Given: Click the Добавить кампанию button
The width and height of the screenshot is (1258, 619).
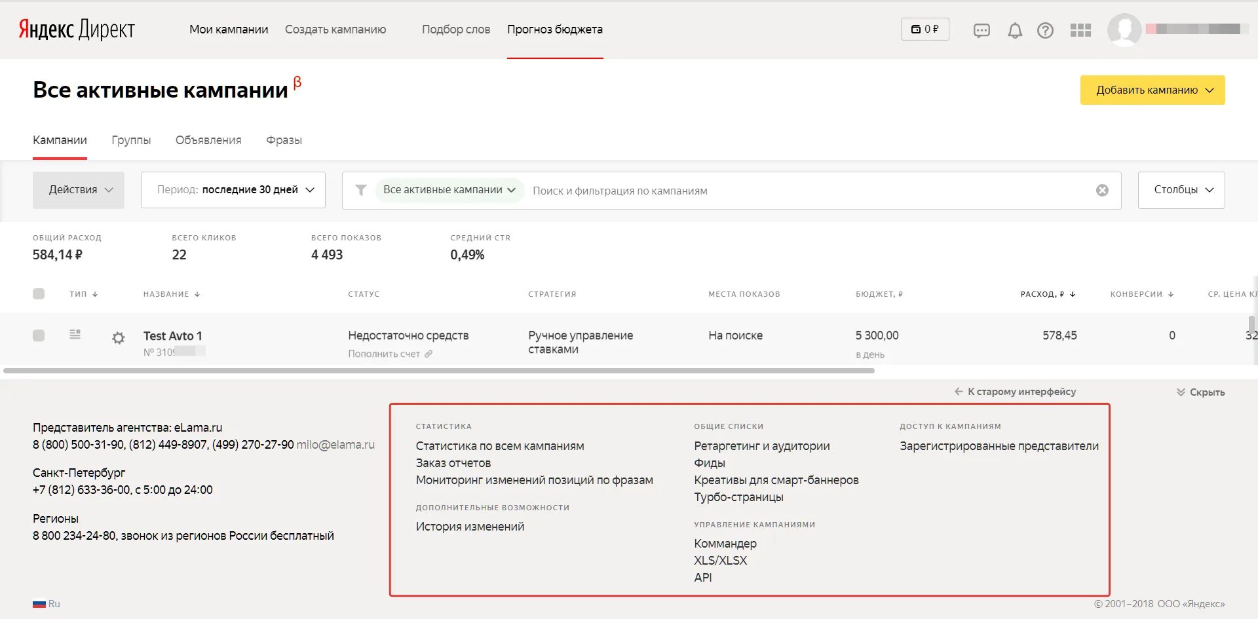Looking at the screenshot, I should tap(1152, 90).
